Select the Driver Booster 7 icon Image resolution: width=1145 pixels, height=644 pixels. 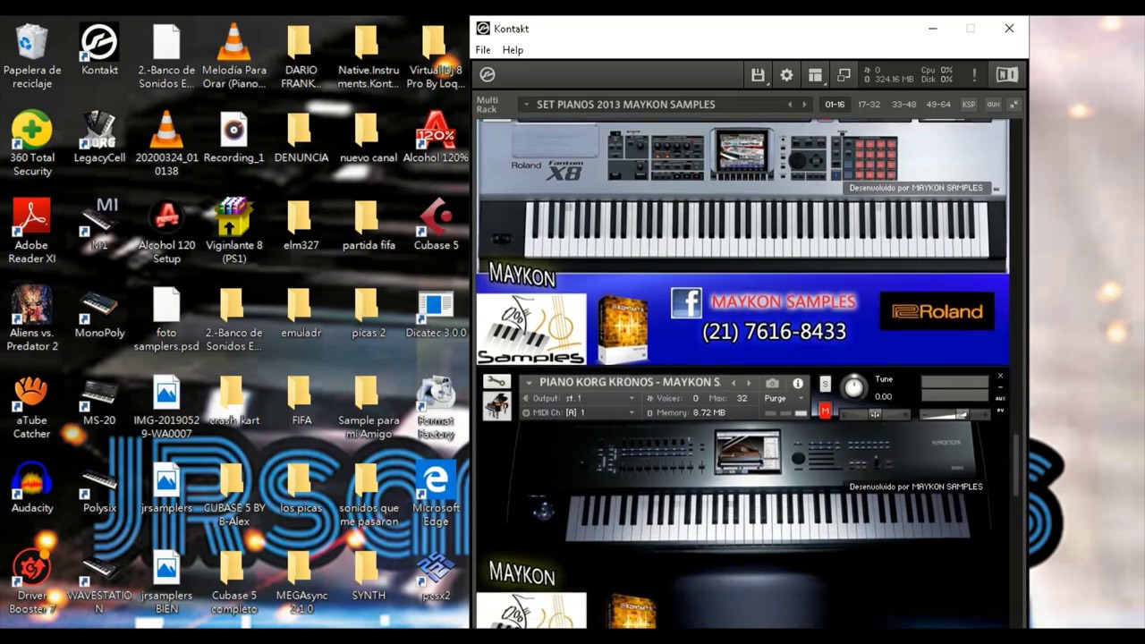point(32,582)
